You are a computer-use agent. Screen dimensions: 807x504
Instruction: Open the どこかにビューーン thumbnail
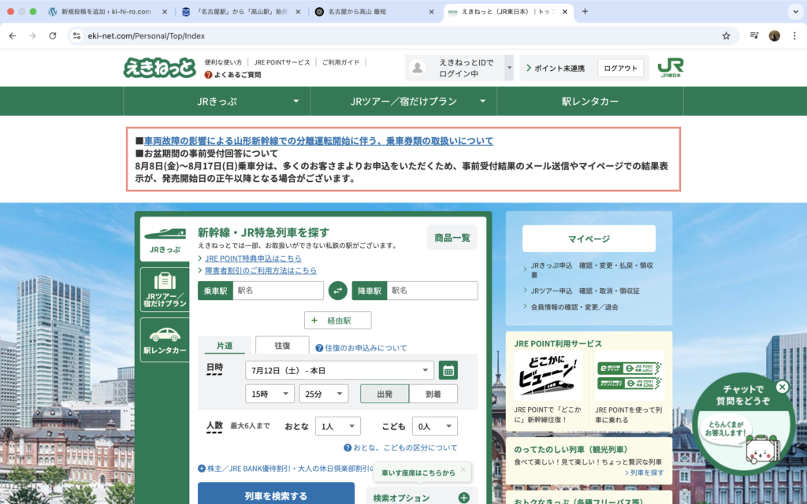click(x=548, y=376)
